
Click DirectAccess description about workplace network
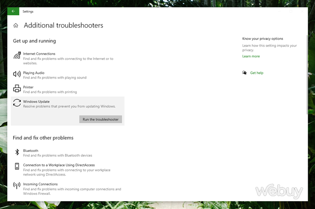(x=67, y=172)
